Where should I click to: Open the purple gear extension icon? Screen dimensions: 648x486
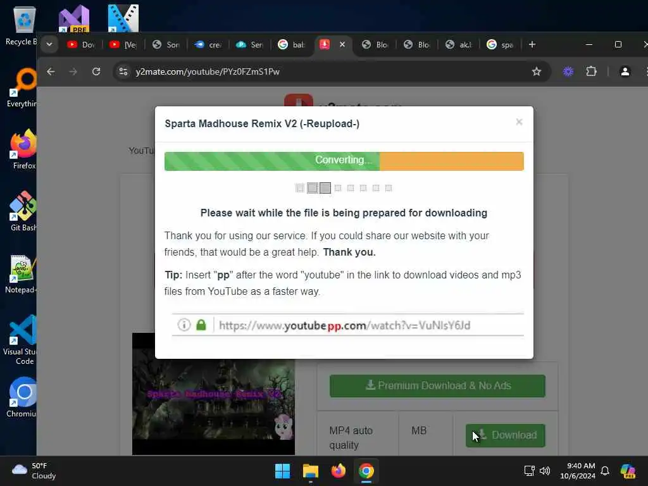click(x=568, y=72)
